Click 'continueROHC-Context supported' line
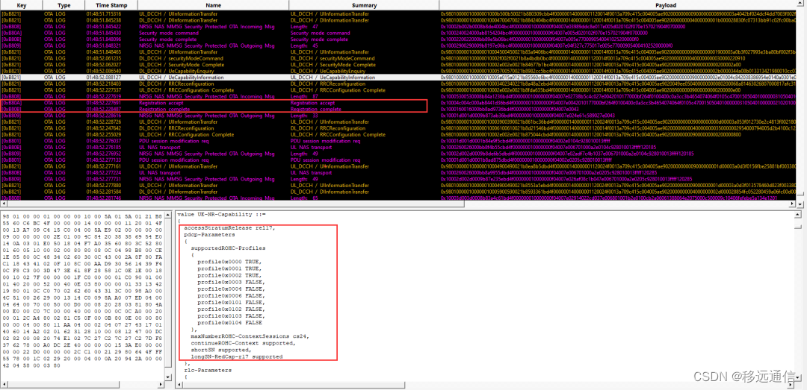 point(241,343)
